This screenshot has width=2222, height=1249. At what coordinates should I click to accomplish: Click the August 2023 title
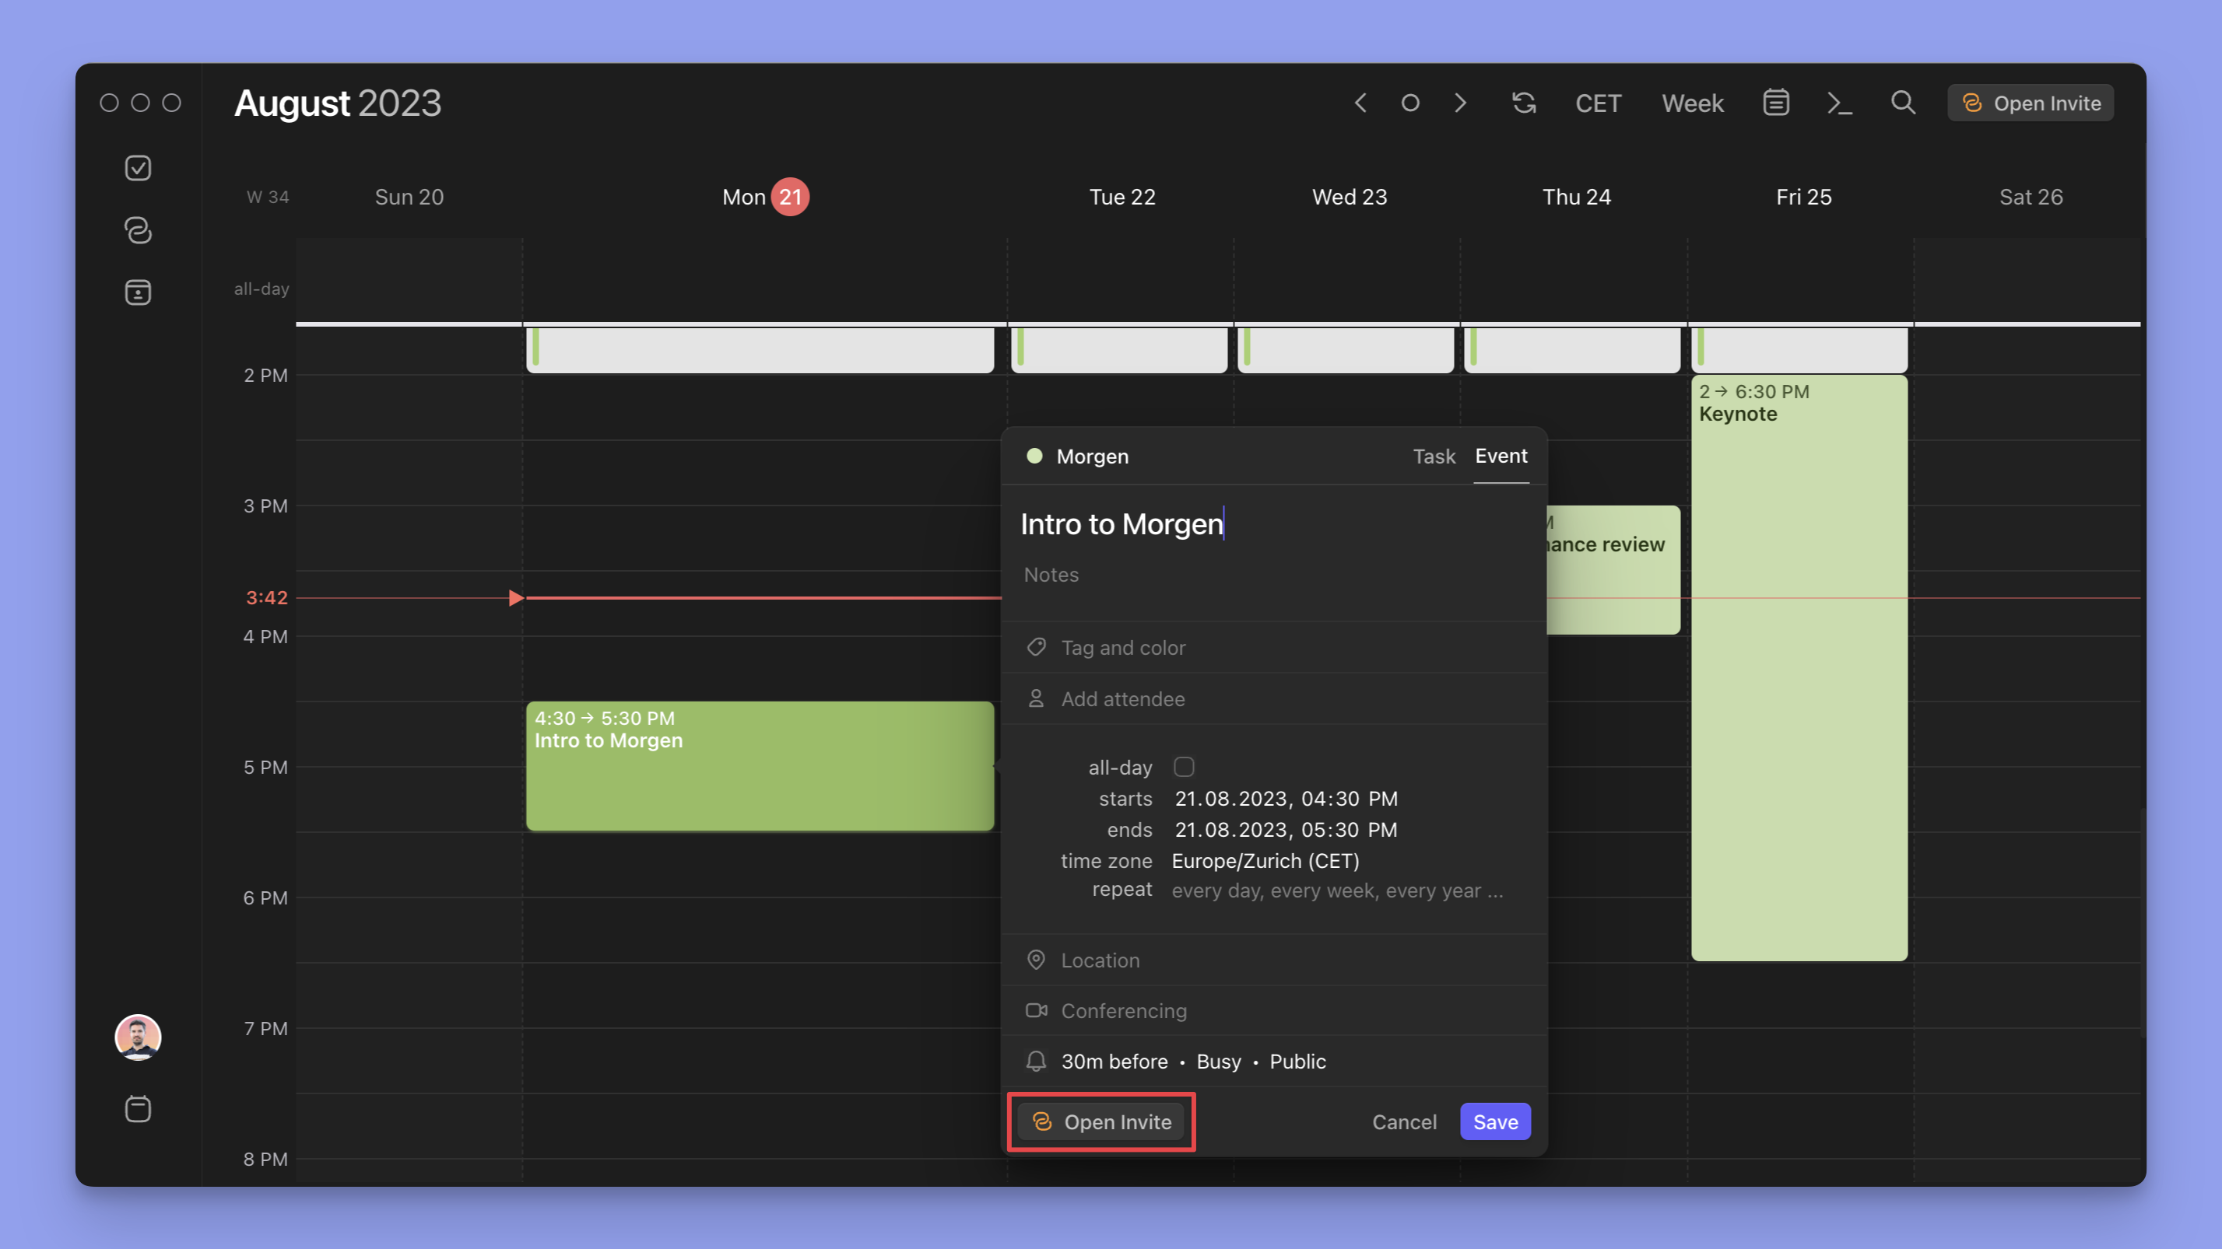tap(337, 103)
